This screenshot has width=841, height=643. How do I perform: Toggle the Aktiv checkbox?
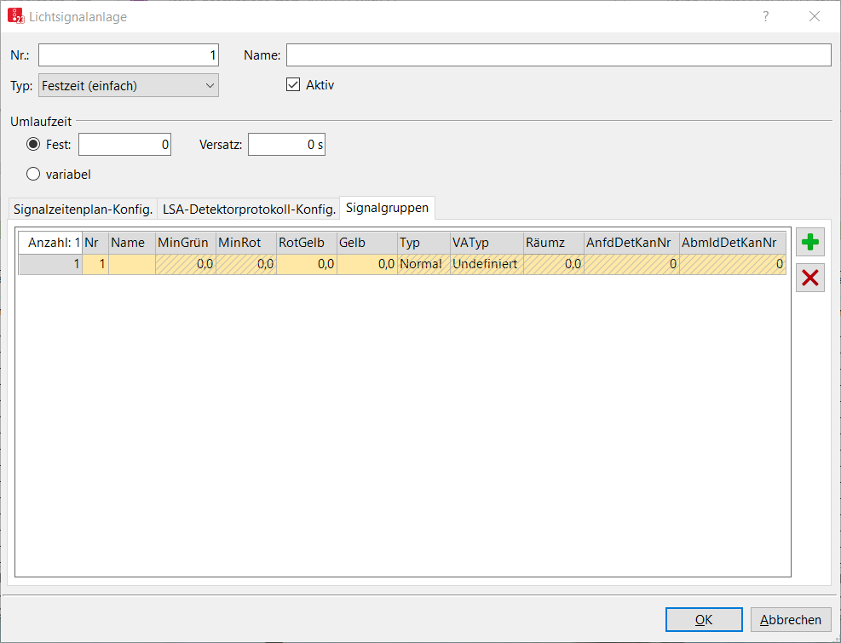[x=293, y=85]
